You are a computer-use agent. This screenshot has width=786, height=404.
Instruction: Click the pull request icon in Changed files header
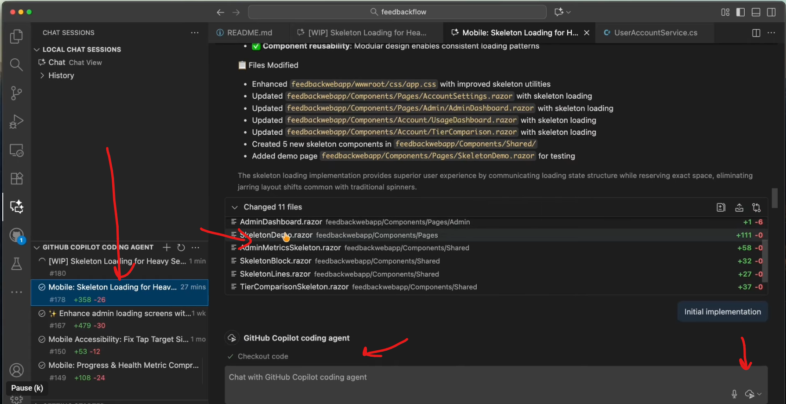756,207
